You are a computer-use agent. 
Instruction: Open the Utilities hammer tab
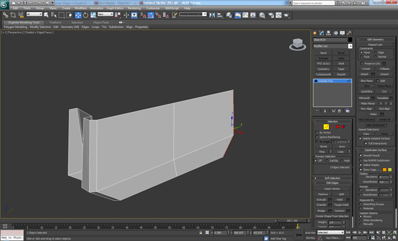tap(349, 33)
